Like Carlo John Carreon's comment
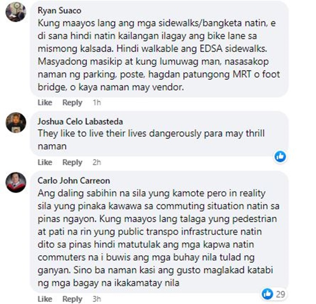Viewport: 316px width, 304px height. tap(45, 299)
